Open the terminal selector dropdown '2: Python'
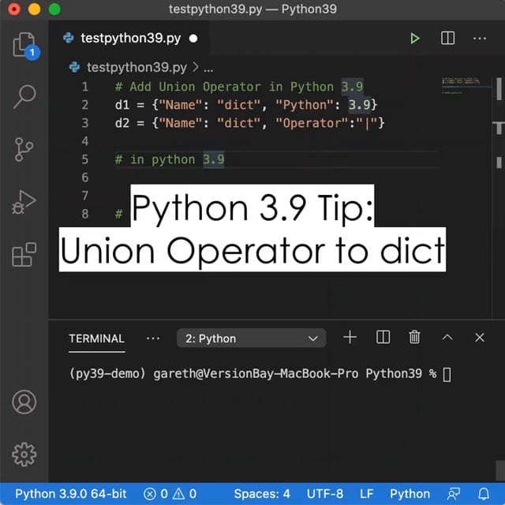The image size is (505, 505). coord(251,339)
